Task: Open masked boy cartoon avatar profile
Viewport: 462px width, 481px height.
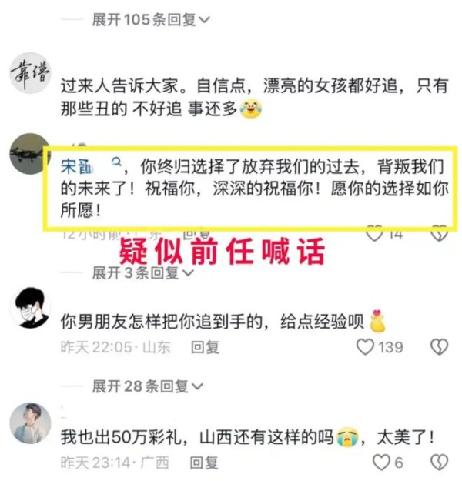Action: coord(30,308)
